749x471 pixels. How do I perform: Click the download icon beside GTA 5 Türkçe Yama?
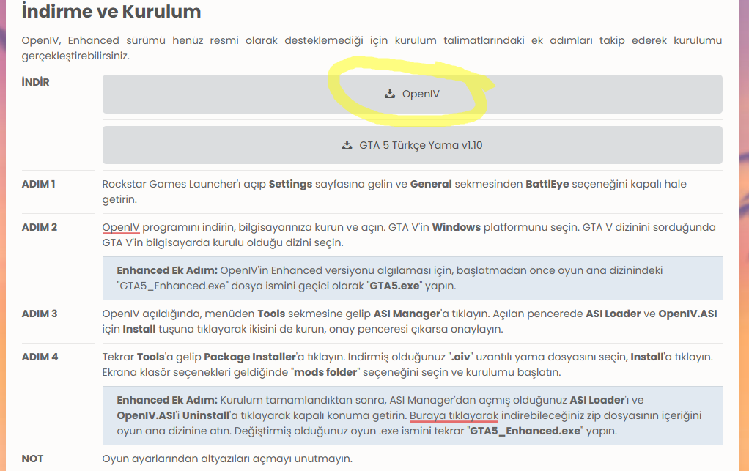pos(347,145)
